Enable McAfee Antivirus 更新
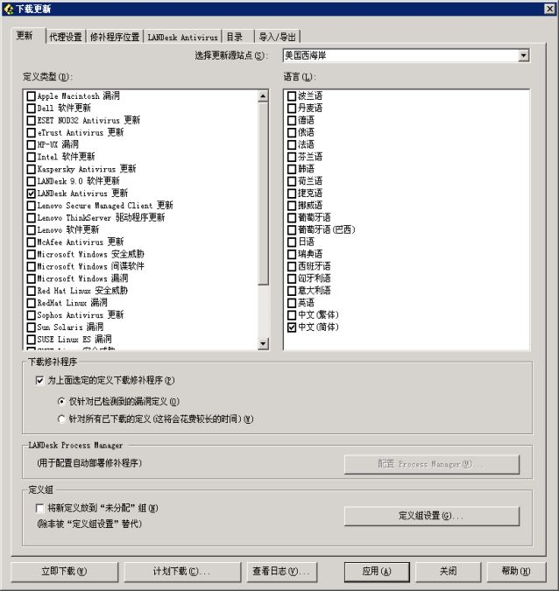The width and height of the screenshot is (559, 591). coord(32,242)
